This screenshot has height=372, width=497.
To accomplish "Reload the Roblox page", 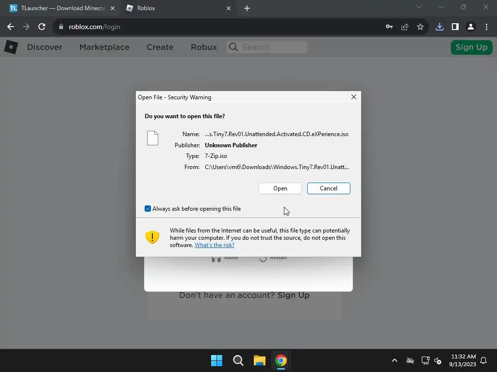I will click(42, 27).
